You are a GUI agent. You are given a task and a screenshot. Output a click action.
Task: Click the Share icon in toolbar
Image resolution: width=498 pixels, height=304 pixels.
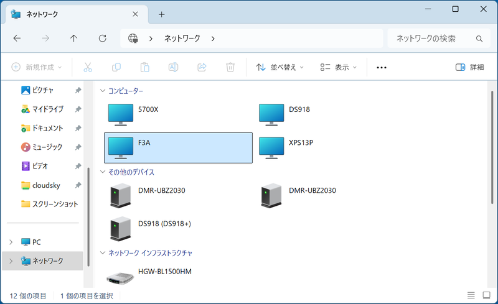pyautogui.click(x=202, y=67)
